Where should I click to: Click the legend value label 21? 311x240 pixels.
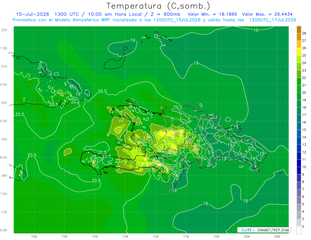coord(304,85)
